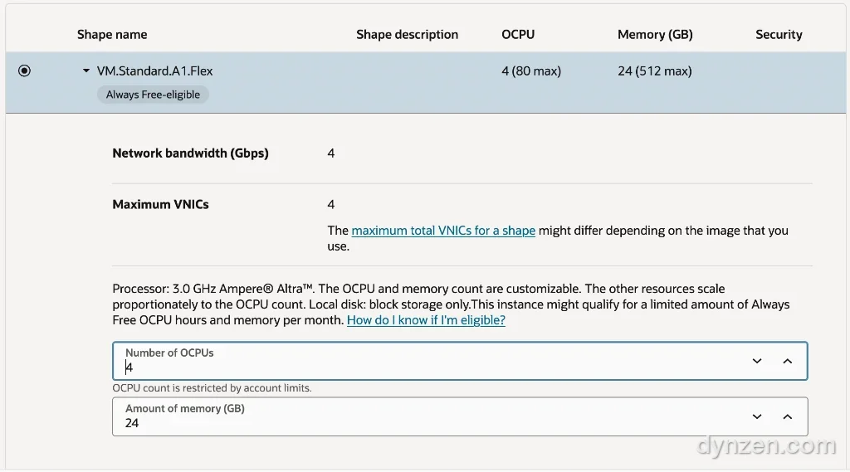Open the How do I know if I'm eligible link
Viewport: 850px width, 472px height.
point(426,320)
